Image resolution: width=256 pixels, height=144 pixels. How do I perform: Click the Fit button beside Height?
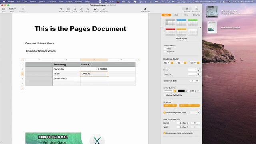point(195,123)
